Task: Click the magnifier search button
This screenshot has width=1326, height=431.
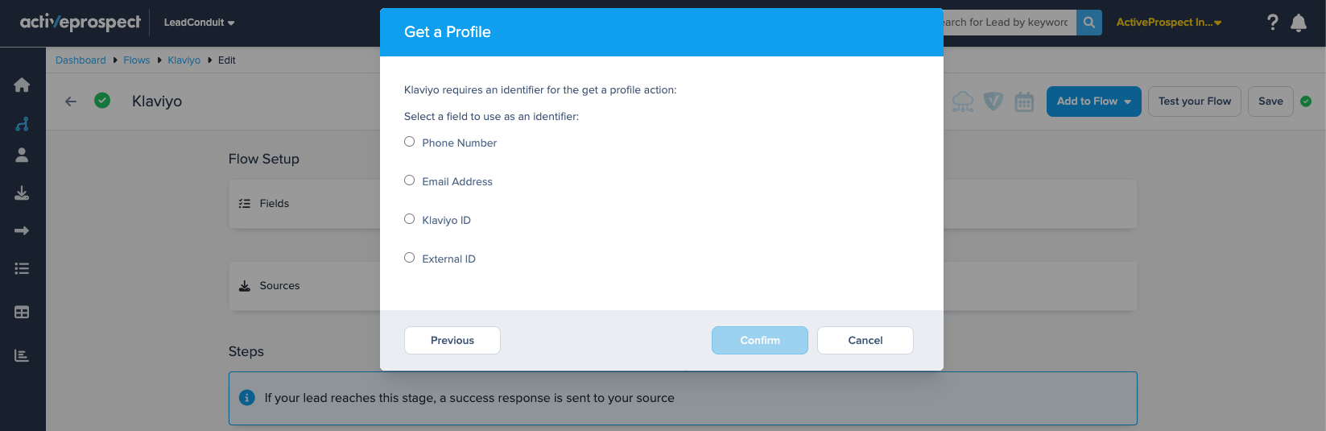Action: [x=1088, y=23]
